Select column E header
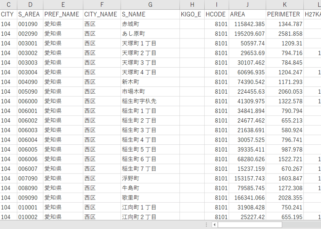The image size is (321, 229). (x=63, y=5)
